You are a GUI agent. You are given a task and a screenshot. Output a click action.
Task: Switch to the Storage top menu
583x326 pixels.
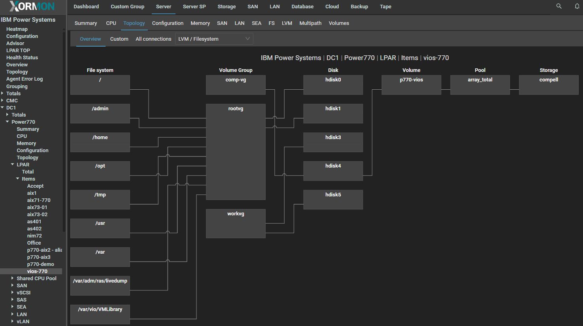226,7
